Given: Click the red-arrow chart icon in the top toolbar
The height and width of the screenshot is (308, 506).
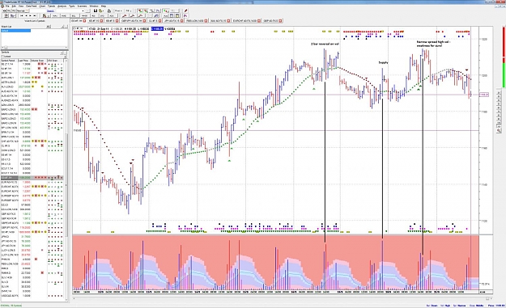Looking at the screenshot, I should [x=139, y=11].
